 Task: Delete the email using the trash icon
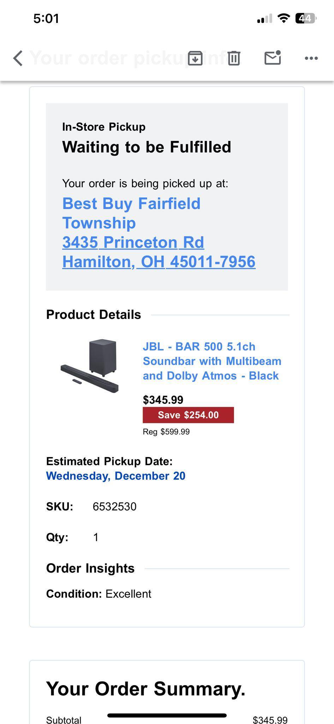point(234,58)
